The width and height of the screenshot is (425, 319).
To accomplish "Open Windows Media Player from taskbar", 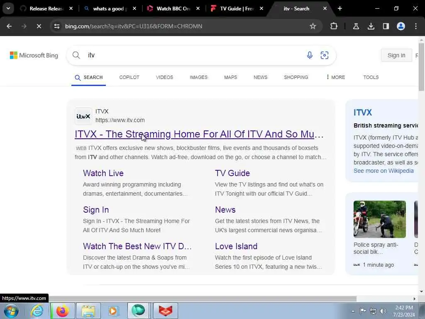I will pyautogui.click(x=113, y=311).
